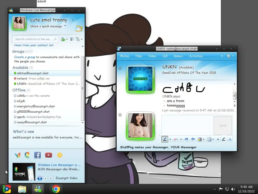
Task: Click the Messenger icon in chat title bar
Action: [119, 49]
